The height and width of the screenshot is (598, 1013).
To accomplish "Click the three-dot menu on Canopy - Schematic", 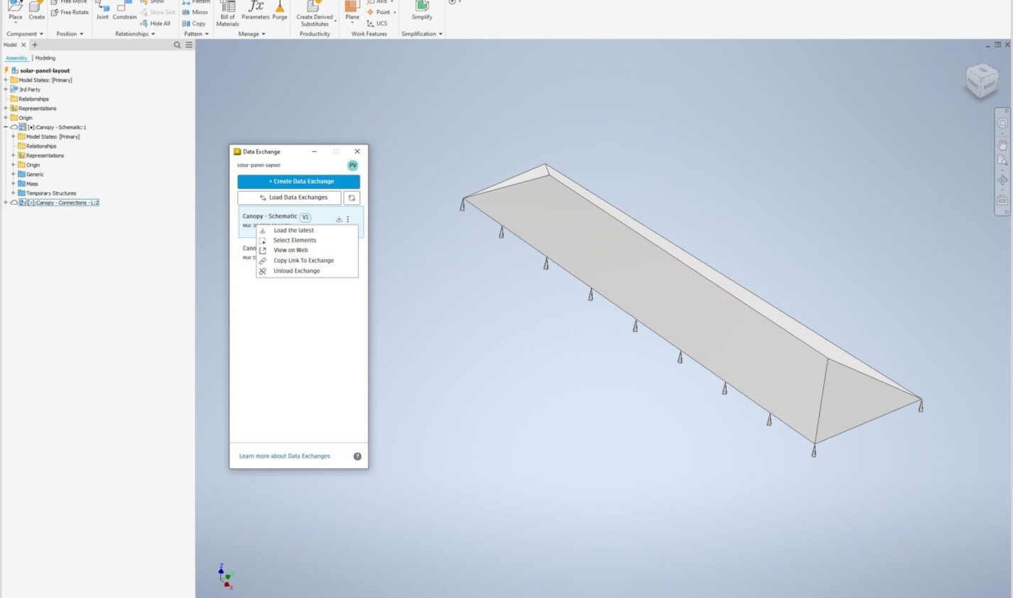I will [x=348, y=219].
